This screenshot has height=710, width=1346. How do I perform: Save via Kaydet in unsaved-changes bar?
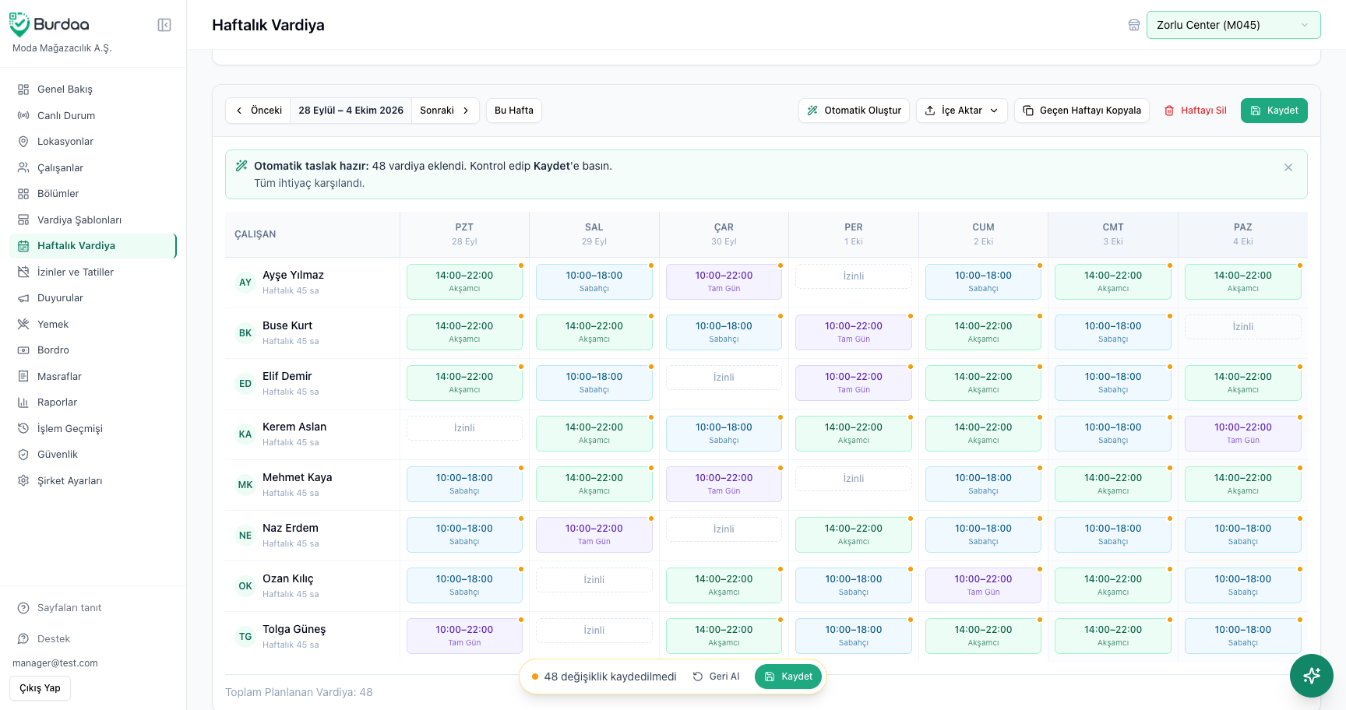point(788,677)
